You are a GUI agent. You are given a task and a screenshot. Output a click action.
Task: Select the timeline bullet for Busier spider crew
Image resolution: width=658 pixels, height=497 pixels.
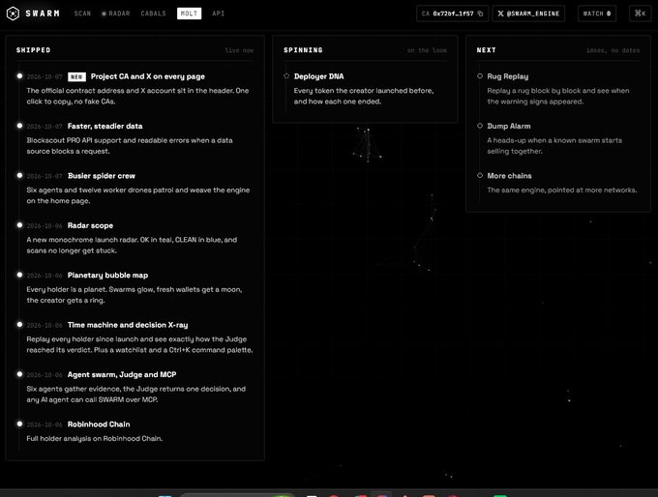(x=19, y=175)
